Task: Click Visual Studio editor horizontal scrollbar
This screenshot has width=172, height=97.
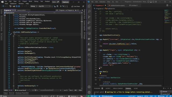Action: point(51,90)
